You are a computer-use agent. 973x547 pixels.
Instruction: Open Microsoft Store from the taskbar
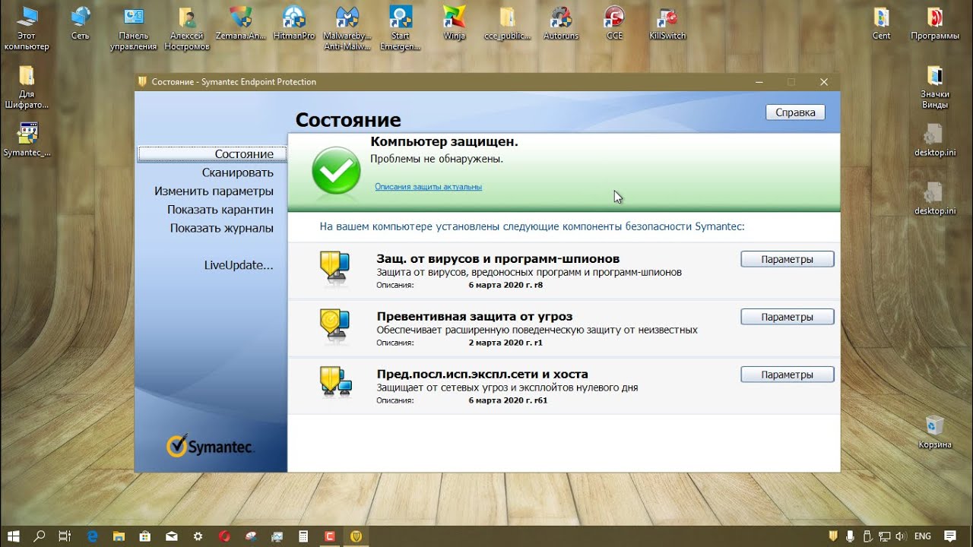(145, 536)
